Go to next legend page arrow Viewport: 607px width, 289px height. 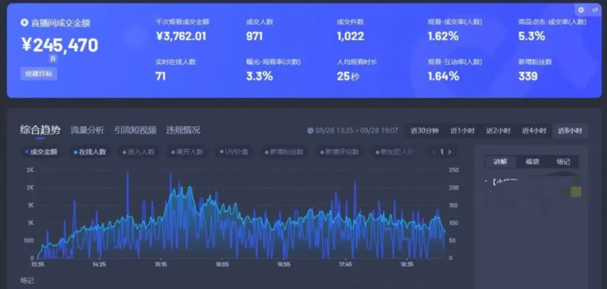[449, 152]
